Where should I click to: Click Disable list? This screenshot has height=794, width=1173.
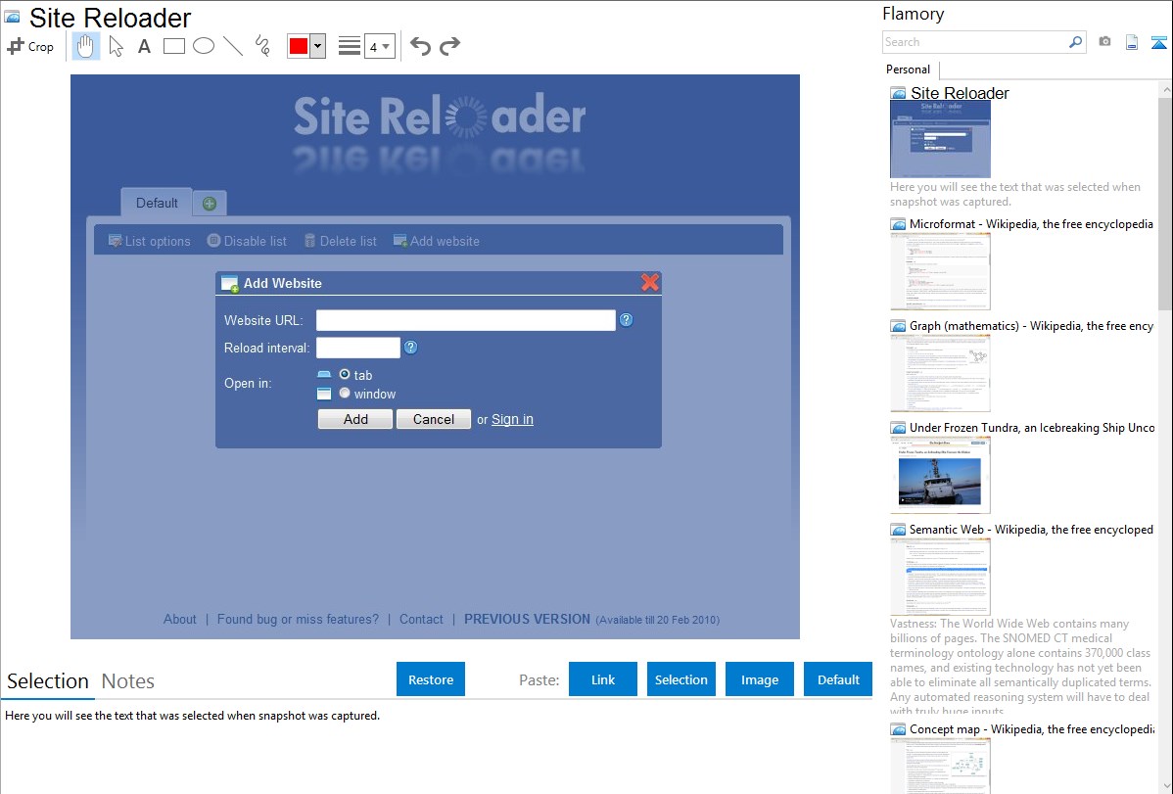click(x=247, y=241)
